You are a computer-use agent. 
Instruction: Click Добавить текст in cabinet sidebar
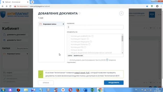pos(15,40)
